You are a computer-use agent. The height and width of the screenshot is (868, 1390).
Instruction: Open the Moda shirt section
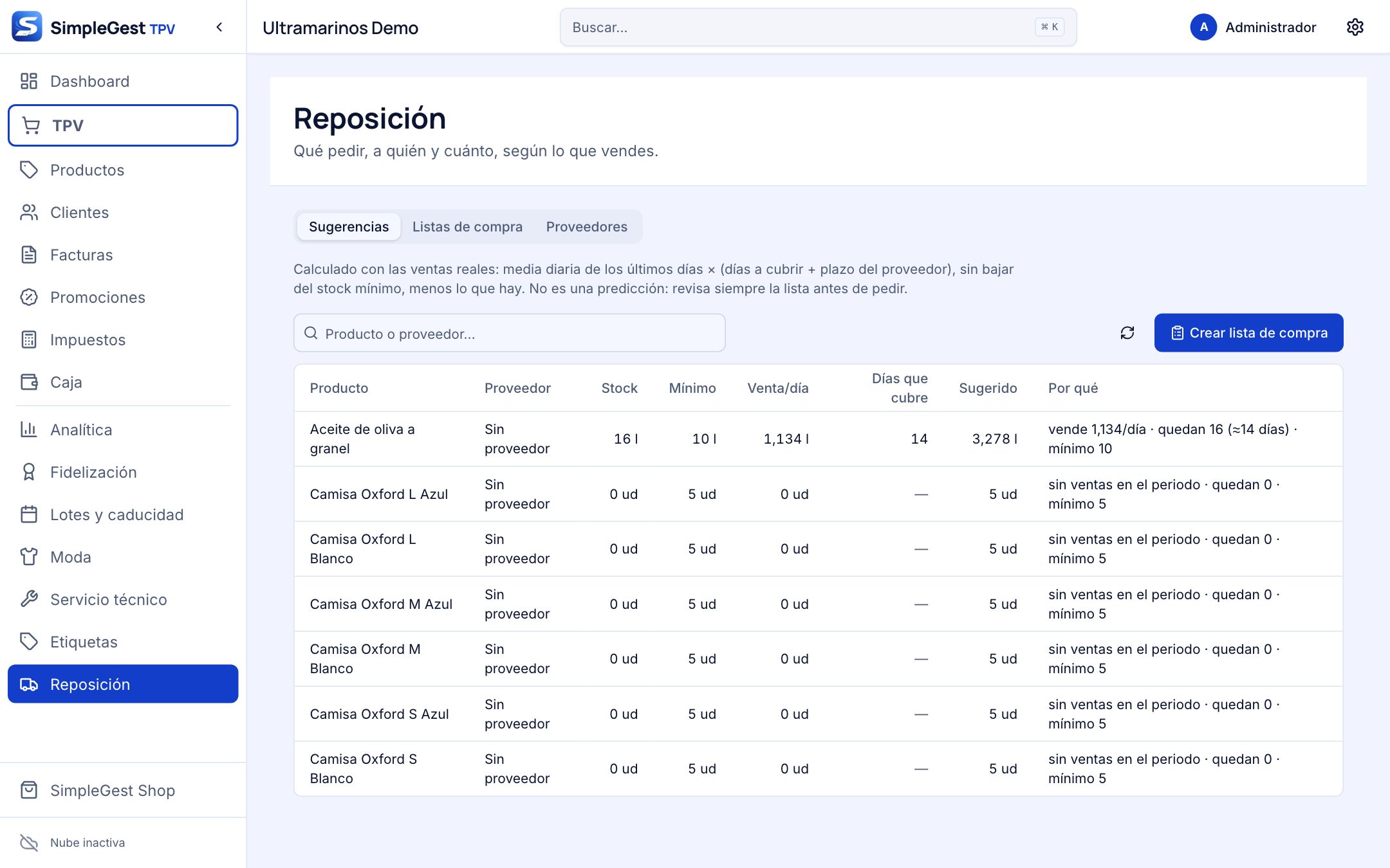[123, 557]
